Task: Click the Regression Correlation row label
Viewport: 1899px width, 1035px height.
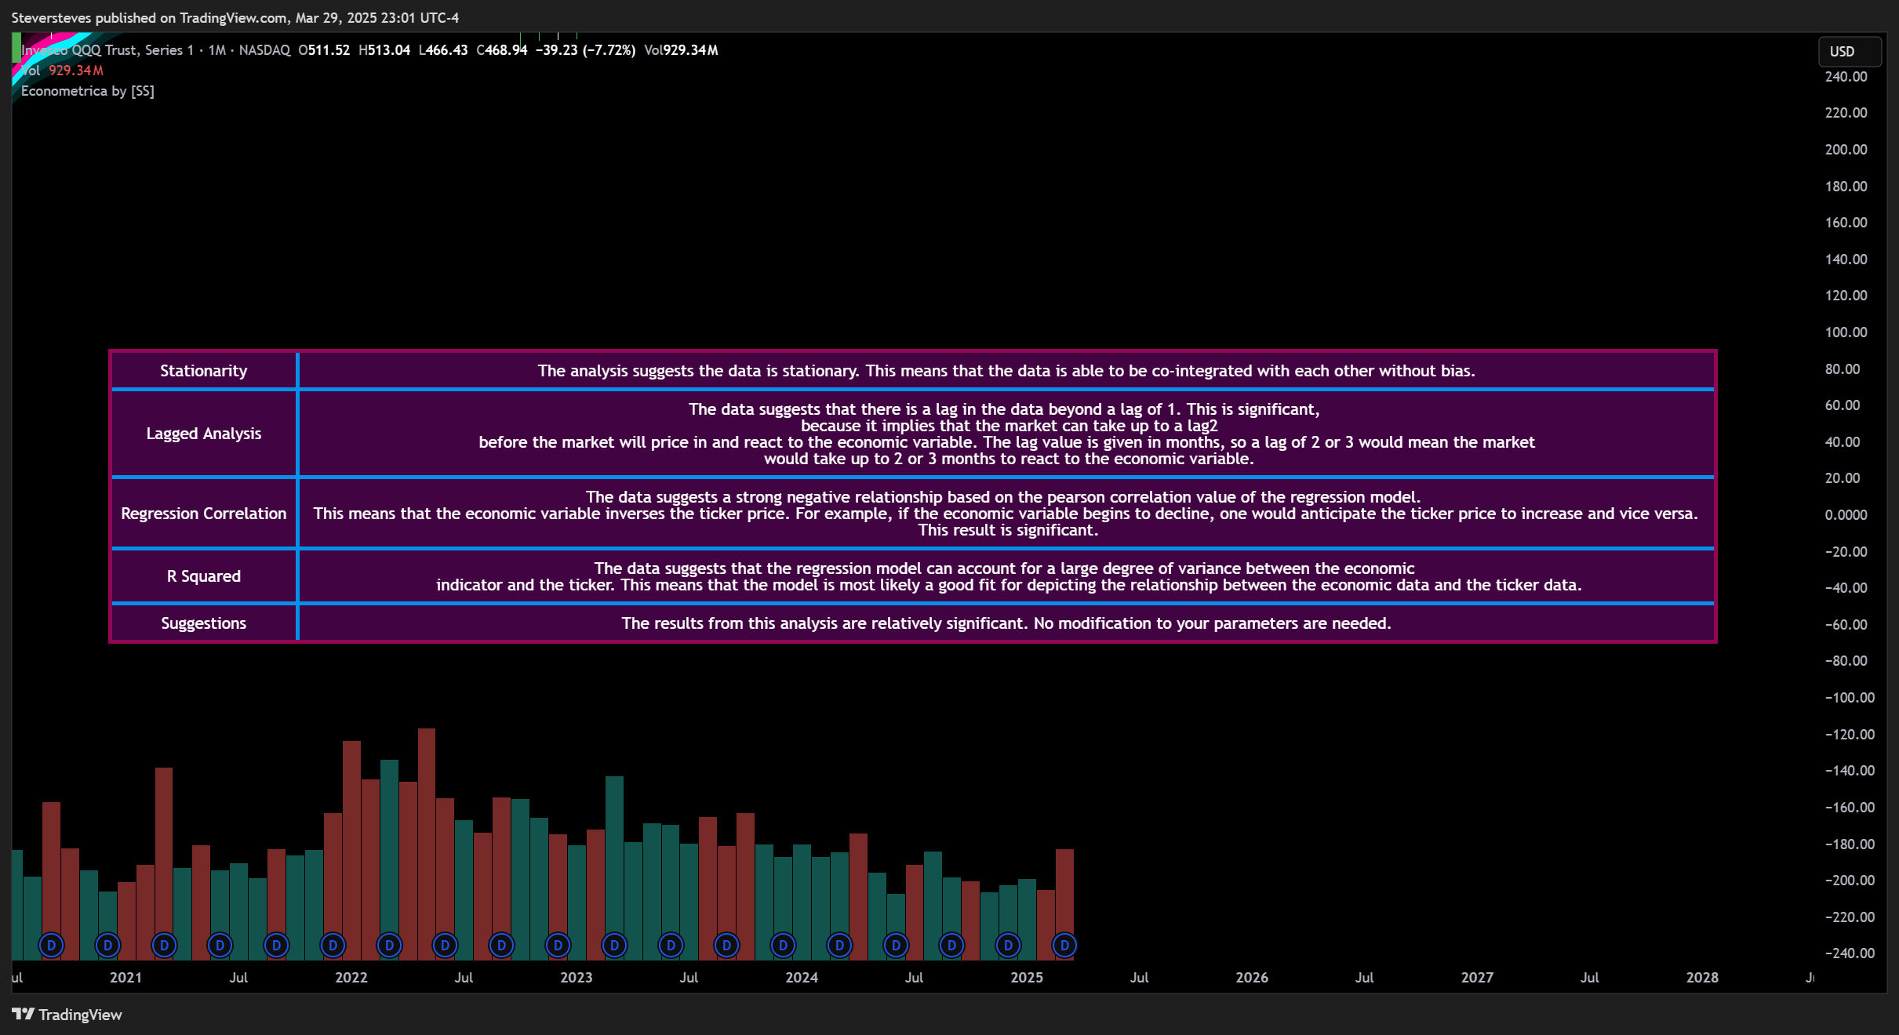Action: click(204, 514)
